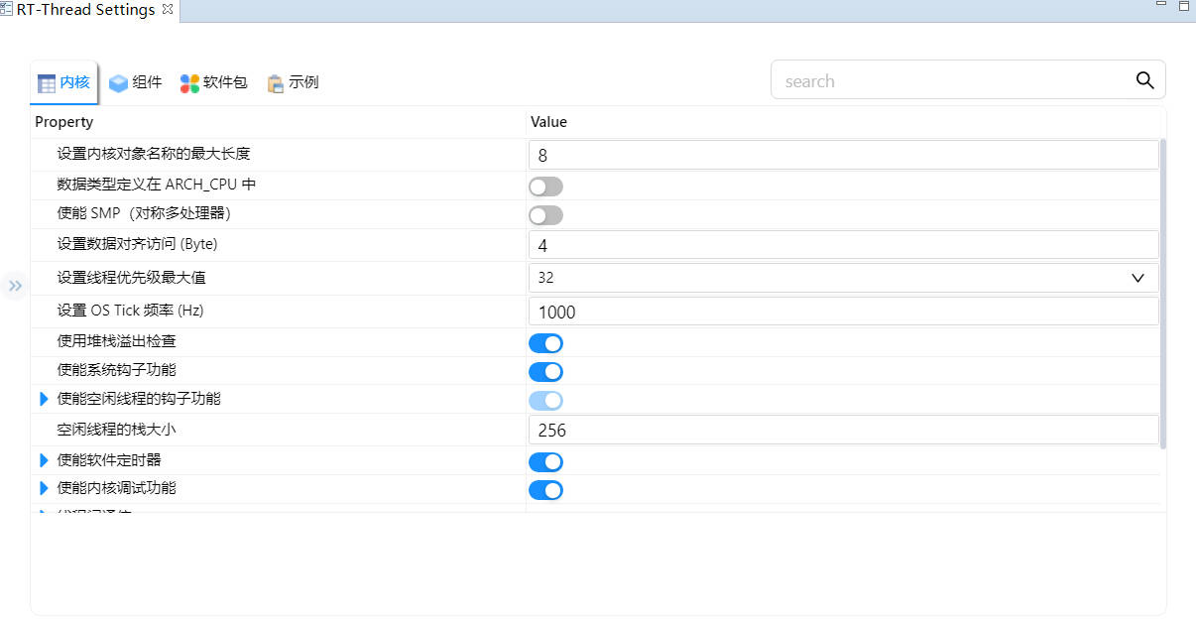Select the 设置 OS Tick 频率 (Hz) label
The height and width of the screenshot is (627, 1196).
130,311
